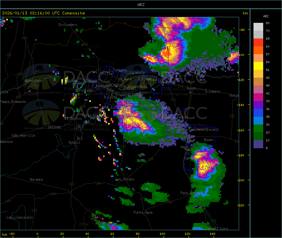Click the Valle_Grande map label
Image resolution: width=282 pixels, height=238 pixels.
(x=92, y=115)
